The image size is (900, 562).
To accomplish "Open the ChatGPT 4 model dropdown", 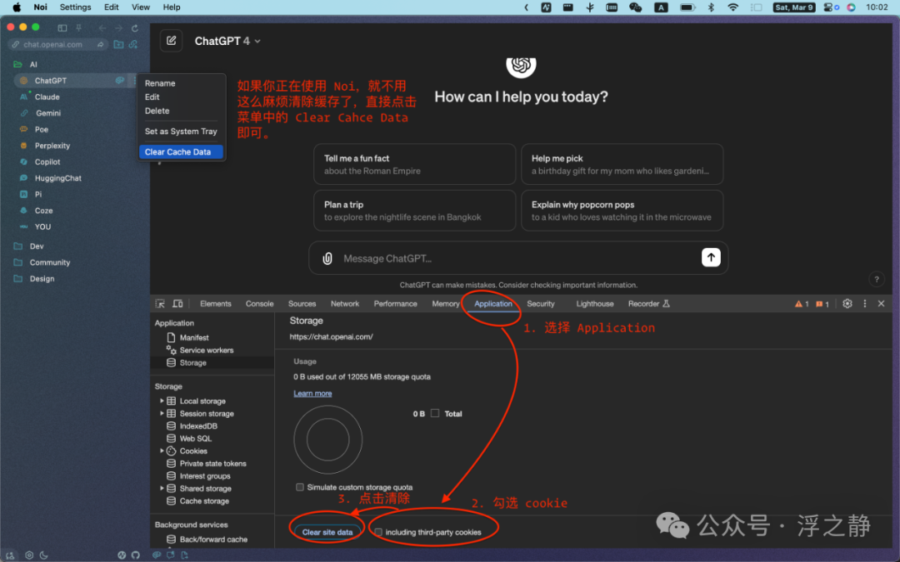I will 227,42.
